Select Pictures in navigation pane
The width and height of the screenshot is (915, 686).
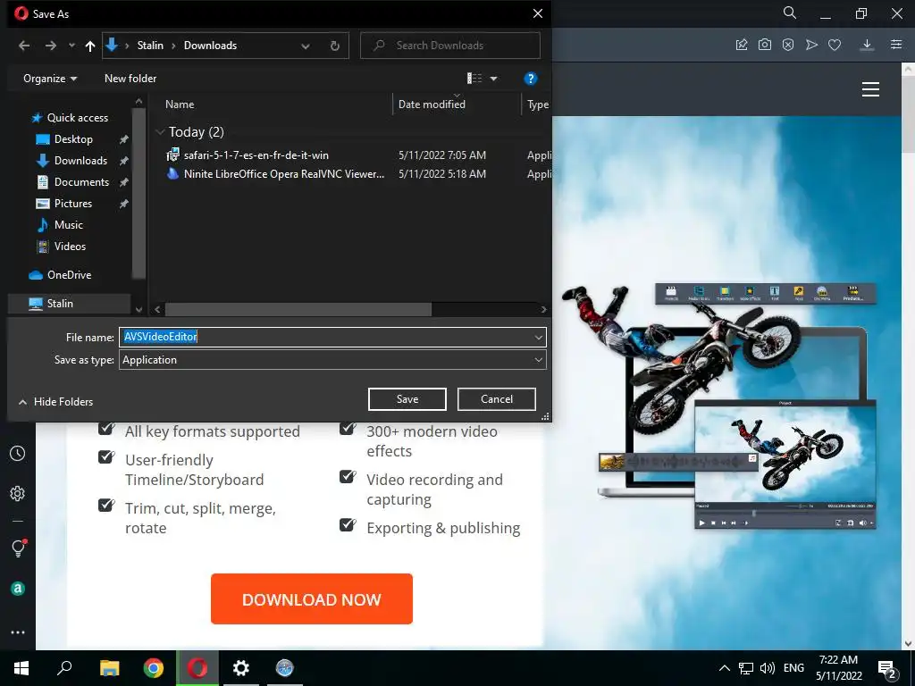coord(73,204)
